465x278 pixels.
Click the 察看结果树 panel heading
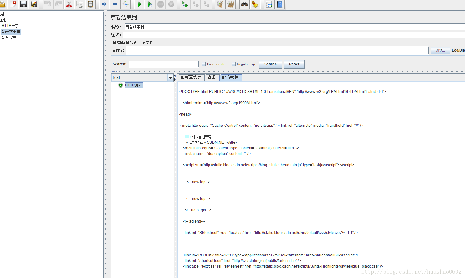point(124,18)
